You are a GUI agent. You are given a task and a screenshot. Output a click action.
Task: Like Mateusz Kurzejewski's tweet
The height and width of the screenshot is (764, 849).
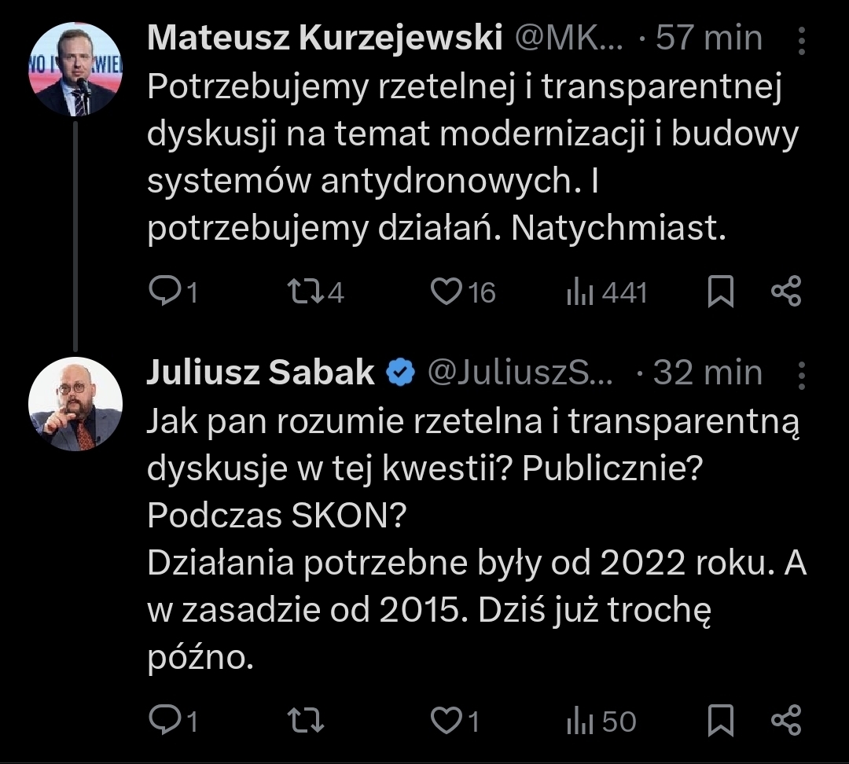coord(446,292)
